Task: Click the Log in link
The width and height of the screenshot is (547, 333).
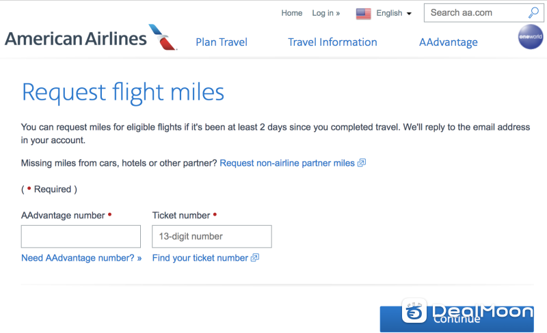Action: tap(326, 13)
